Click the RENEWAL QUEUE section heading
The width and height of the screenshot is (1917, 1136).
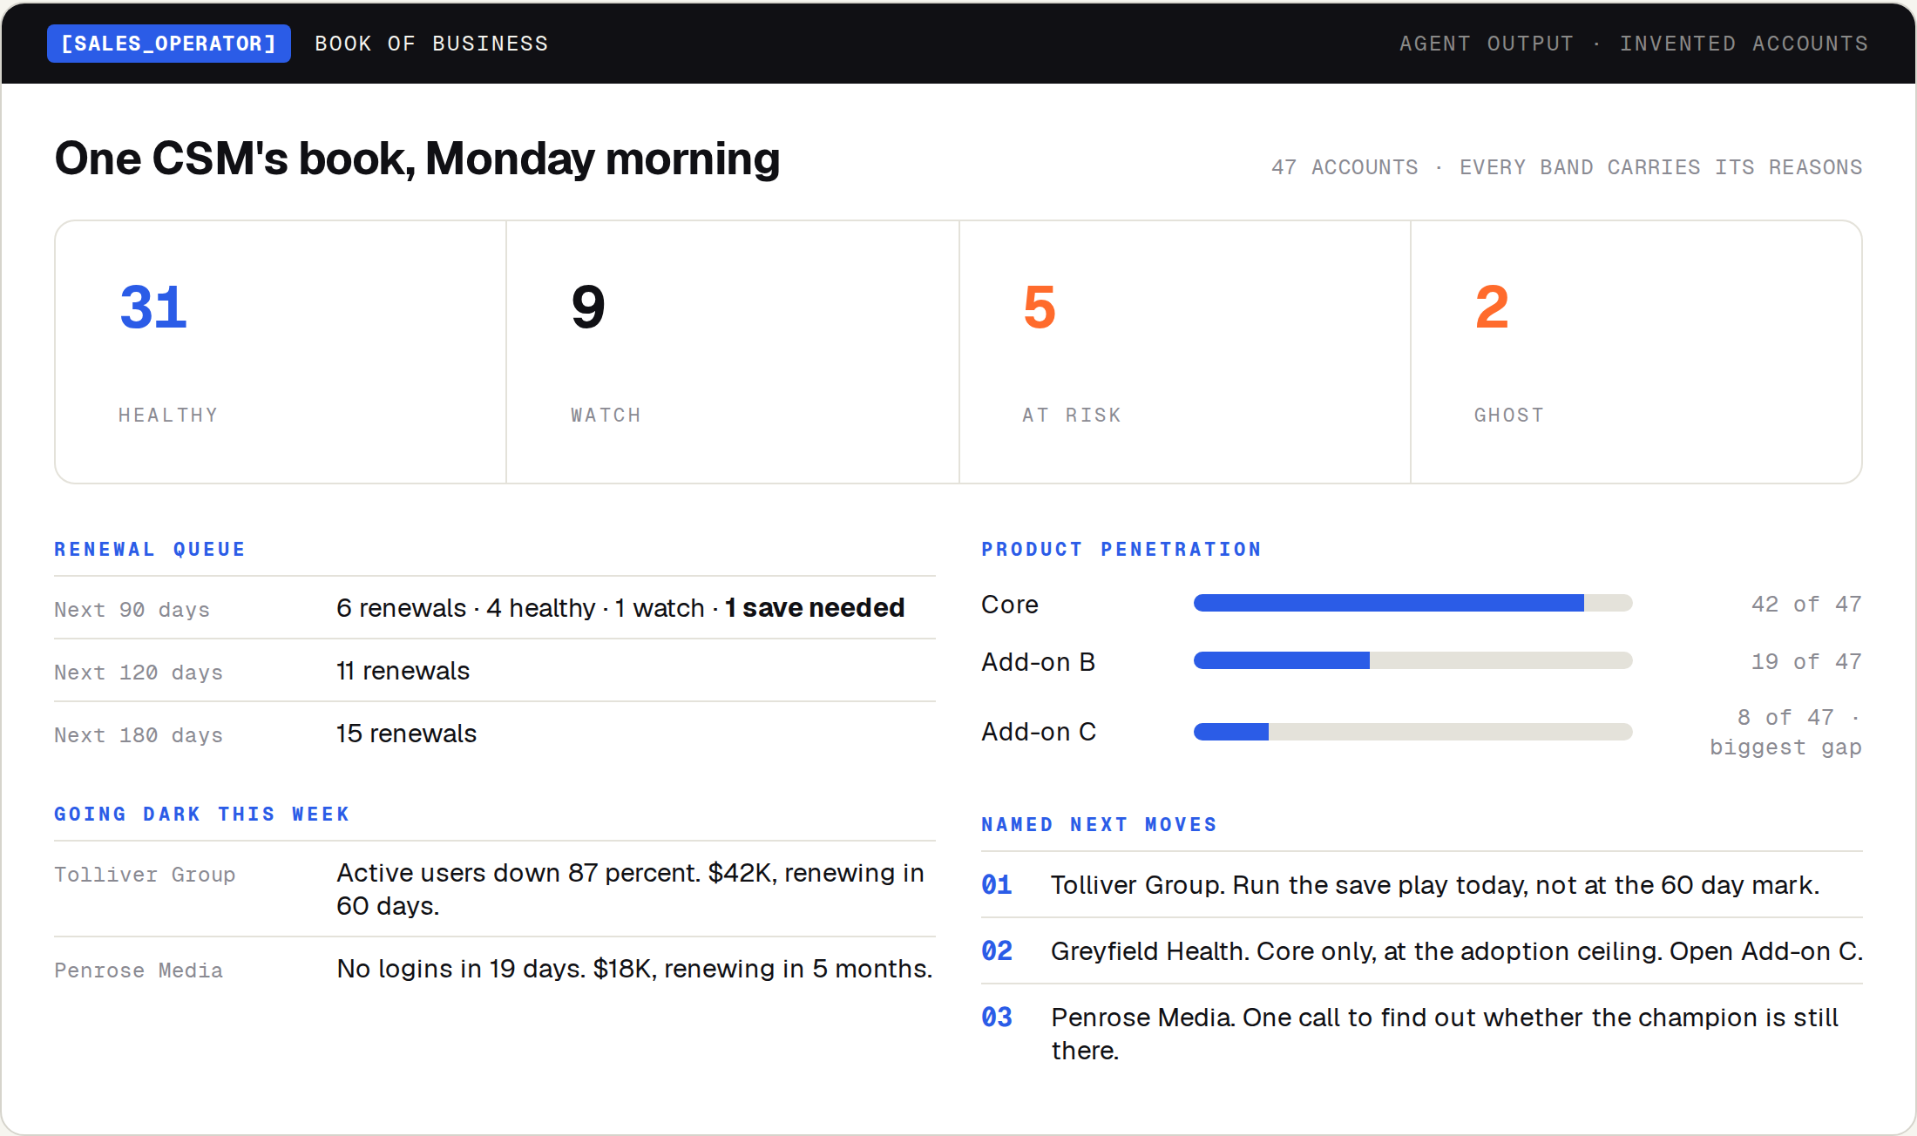(x=150, y=549)
